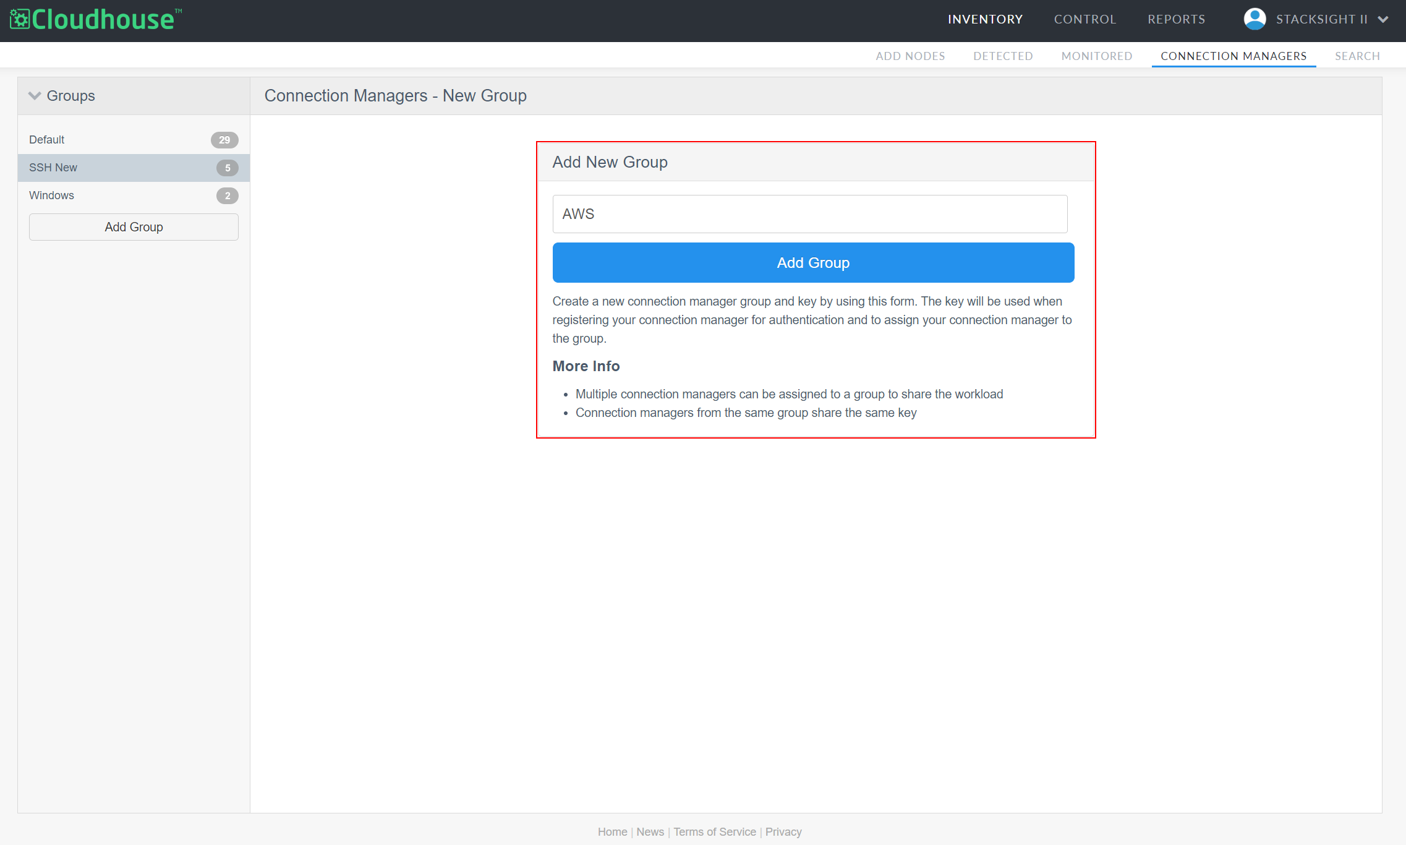Click the Cloudhouse logo
The height and width of the screenshot is (845, 1406).
tap(96, 19)
